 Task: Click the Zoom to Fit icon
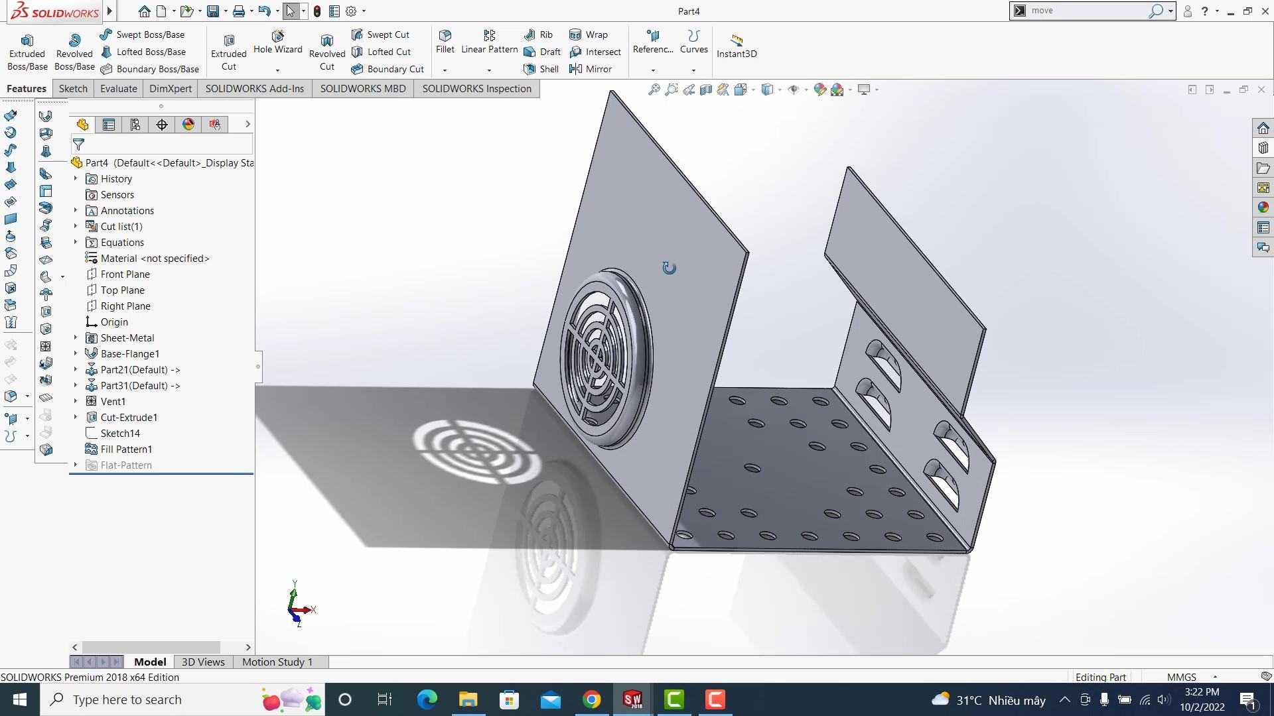click(654, 89)
